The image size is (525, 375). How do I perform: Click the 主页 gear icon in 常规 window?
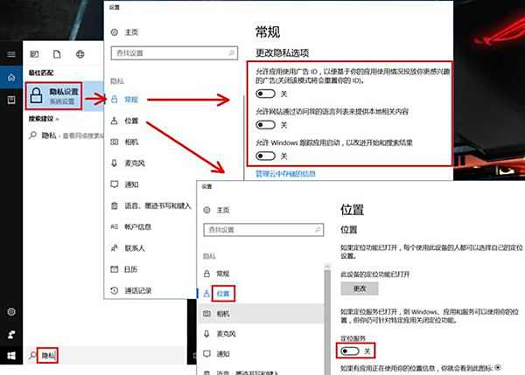(114, 32)
